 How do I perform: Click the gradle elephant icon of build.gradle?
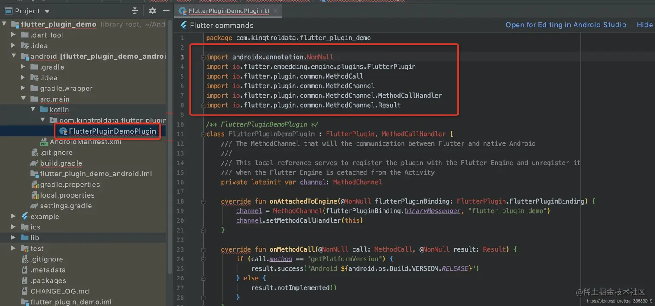point(34,163)
